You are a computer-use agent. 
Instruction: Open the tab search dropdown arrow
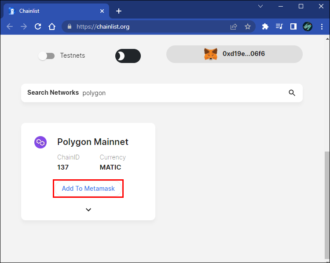coord(260,6)
